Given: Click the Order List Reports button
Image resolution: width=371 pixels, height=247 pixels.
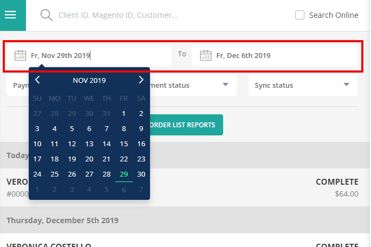Looking at the screenshot, I should pyautogui.click(x=181, y=125).
